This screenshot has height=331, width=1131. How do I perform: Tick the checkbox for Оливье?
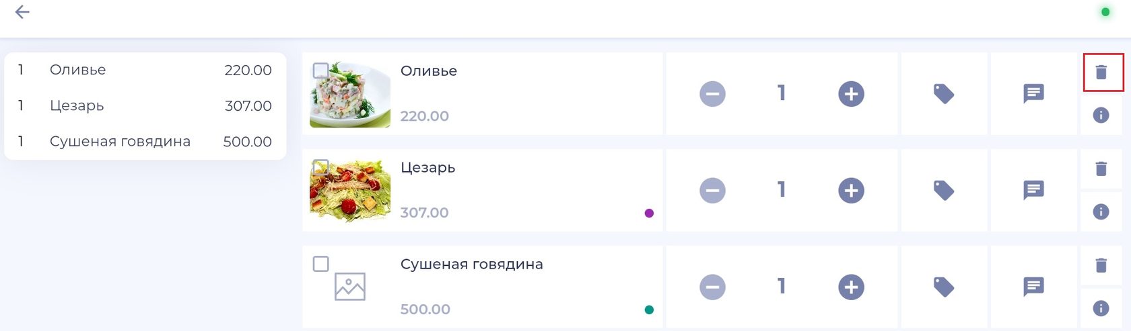[x=321, y=70]
